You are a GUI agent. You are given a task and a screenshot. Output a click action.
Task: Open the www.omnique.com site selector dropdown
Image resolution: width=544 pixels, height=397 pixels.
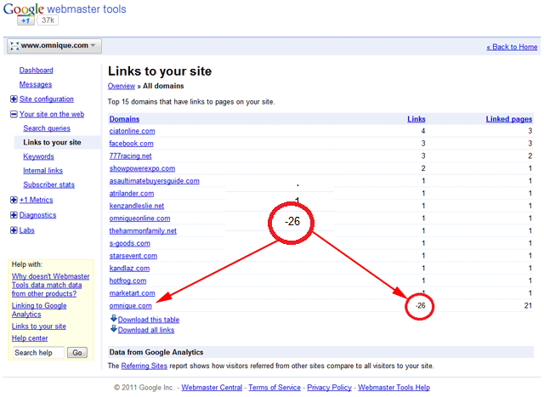coord(54,46)
